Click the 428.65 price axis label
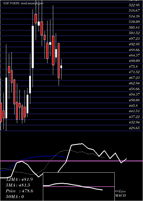Viewport: 143px width, 201px height. click(134, 128)
